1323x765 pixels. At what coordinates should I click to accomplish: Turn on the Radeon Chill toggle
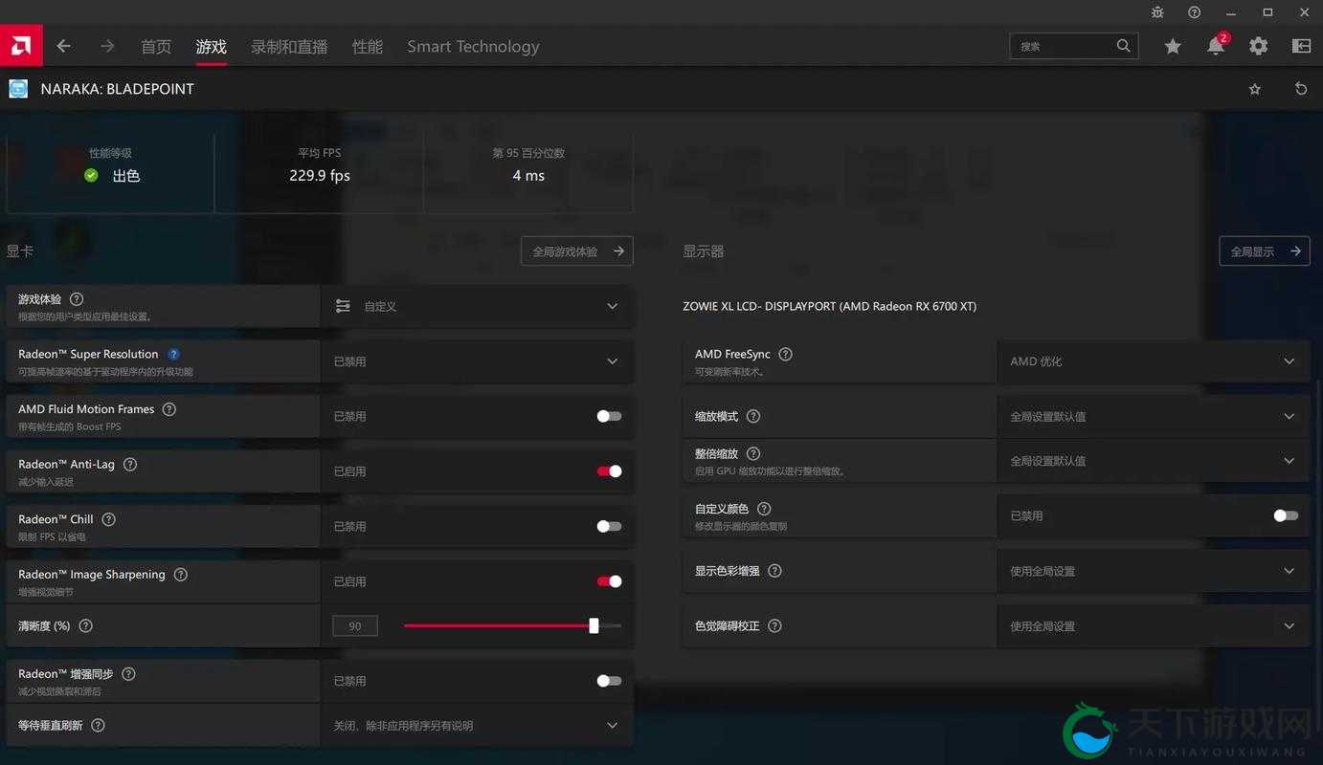(x=609, y=526)
